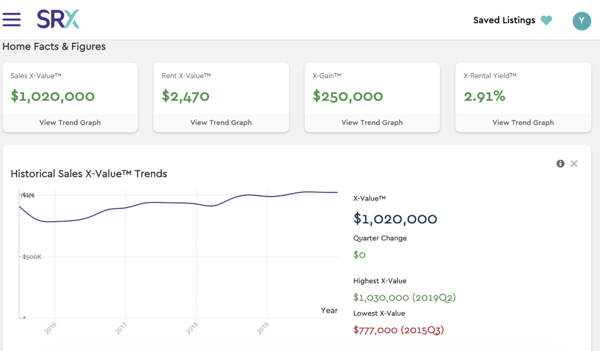600x351 pixels.
Task: View trend graph for X-Rental Yield
Action: 523,123
